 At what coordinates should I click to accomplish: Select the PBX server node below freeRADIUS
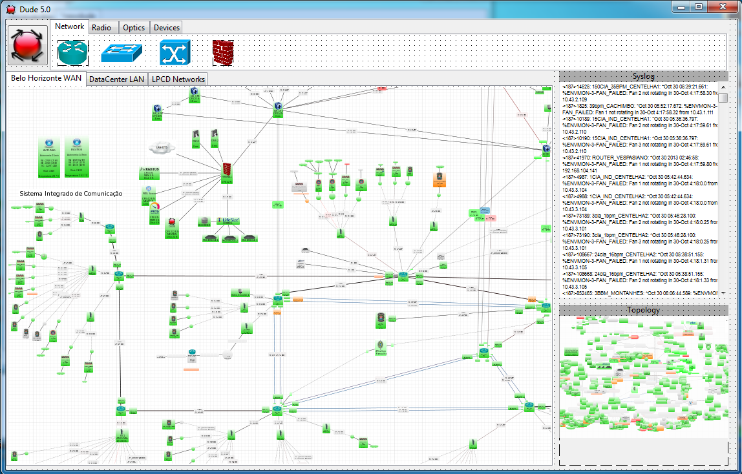click(x=149, y=196)
